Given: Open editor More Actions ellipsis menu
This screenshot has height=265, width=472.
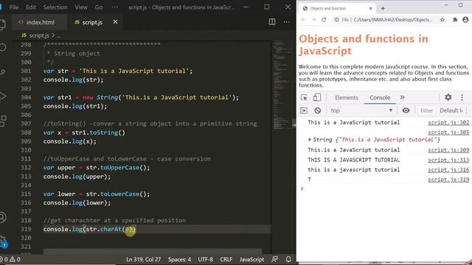Looking at the screenshot, I should click(x=287, y=22).
